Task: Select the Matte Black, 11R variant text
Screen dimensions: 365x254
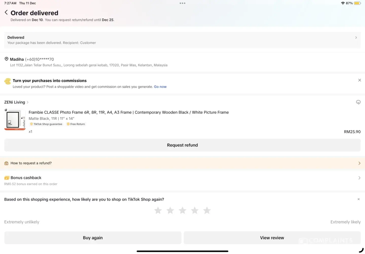Action: click(x=51, y=119)
